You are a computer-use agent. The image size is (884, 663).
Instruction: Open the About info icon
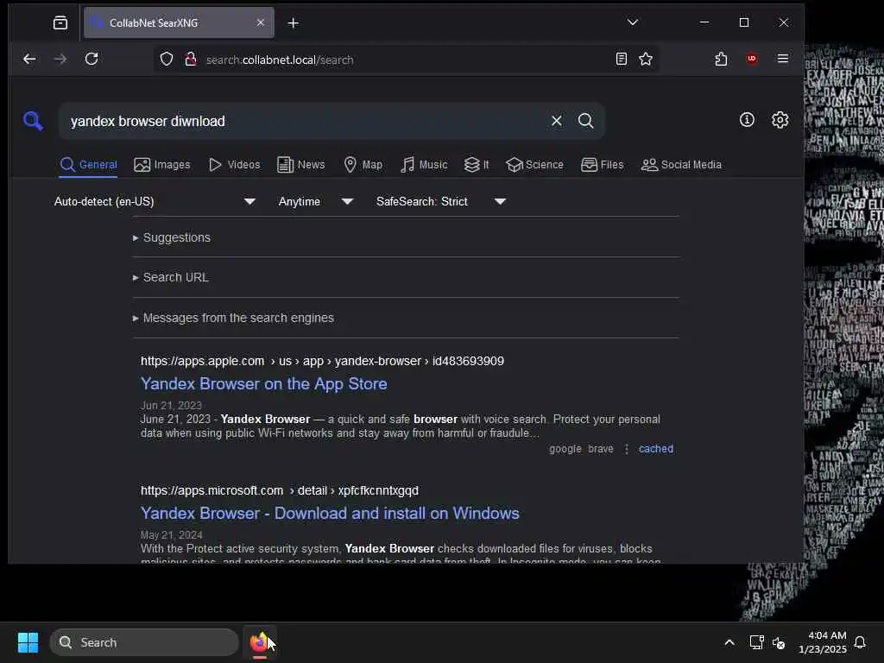[x=747, y=119]
